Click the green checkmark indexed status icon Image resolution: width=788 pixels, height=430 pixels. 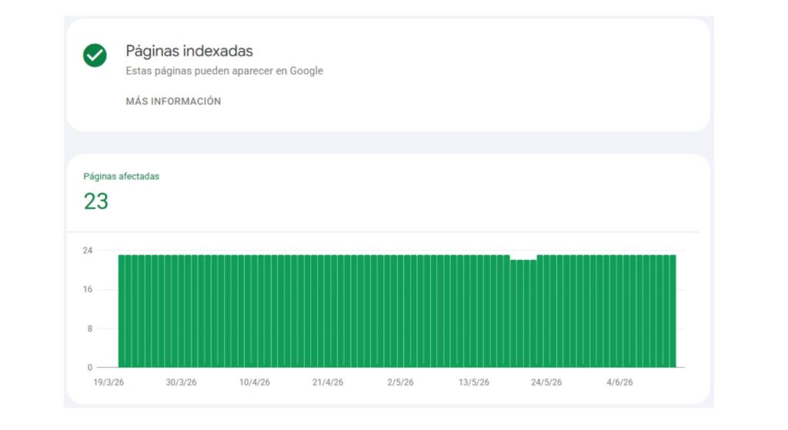pos(95,55)
